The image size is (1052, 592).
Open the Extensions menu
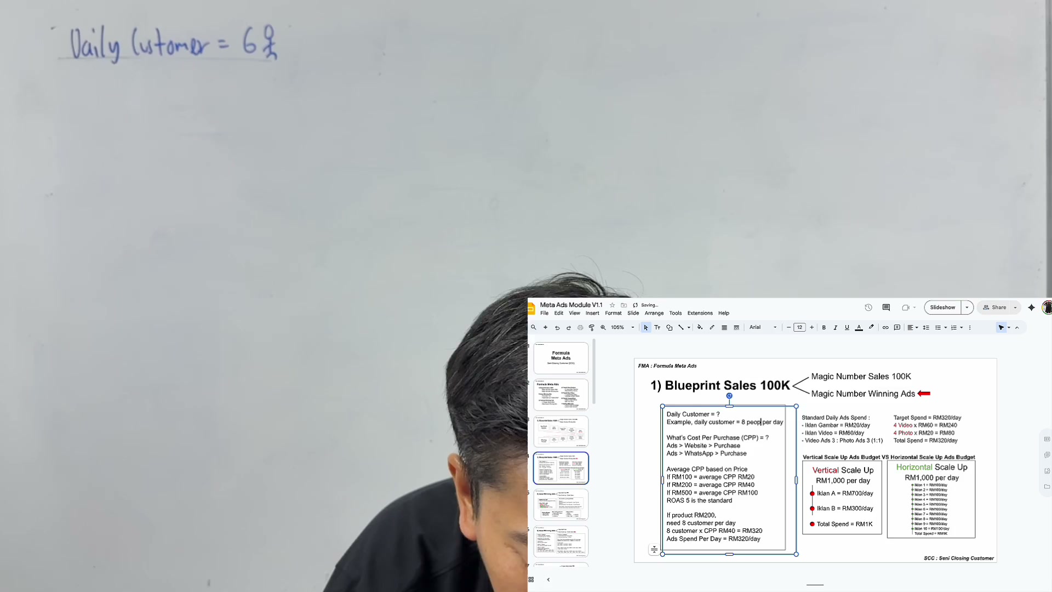click(x=700, y=313)
